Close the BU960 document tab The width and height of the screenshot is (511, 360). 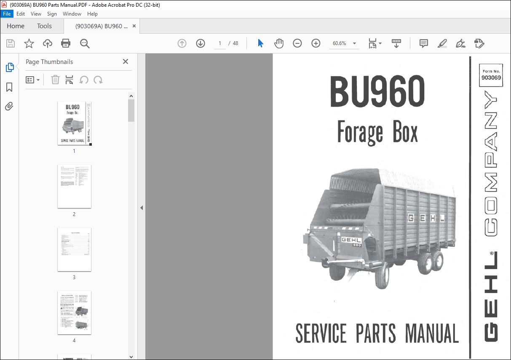(134, 26)
